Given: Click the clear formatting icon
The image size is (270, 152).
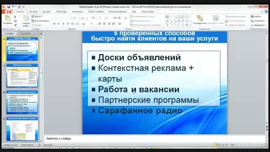Looking at the screenshot, I should (x=93, y=18).
